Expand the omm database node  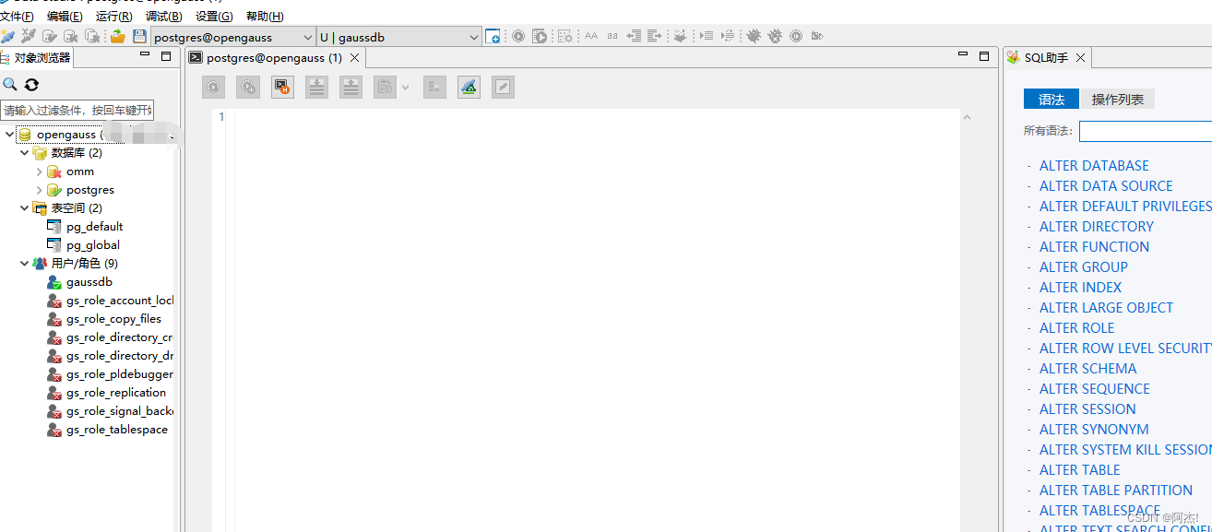(x=39, y=171)
